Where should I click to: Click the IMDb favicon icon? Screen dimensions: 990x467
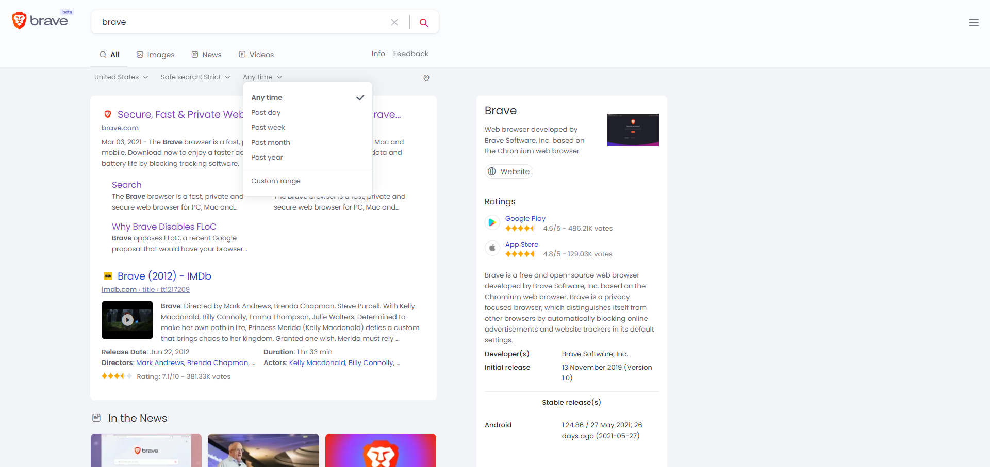(x=108, y=276)
